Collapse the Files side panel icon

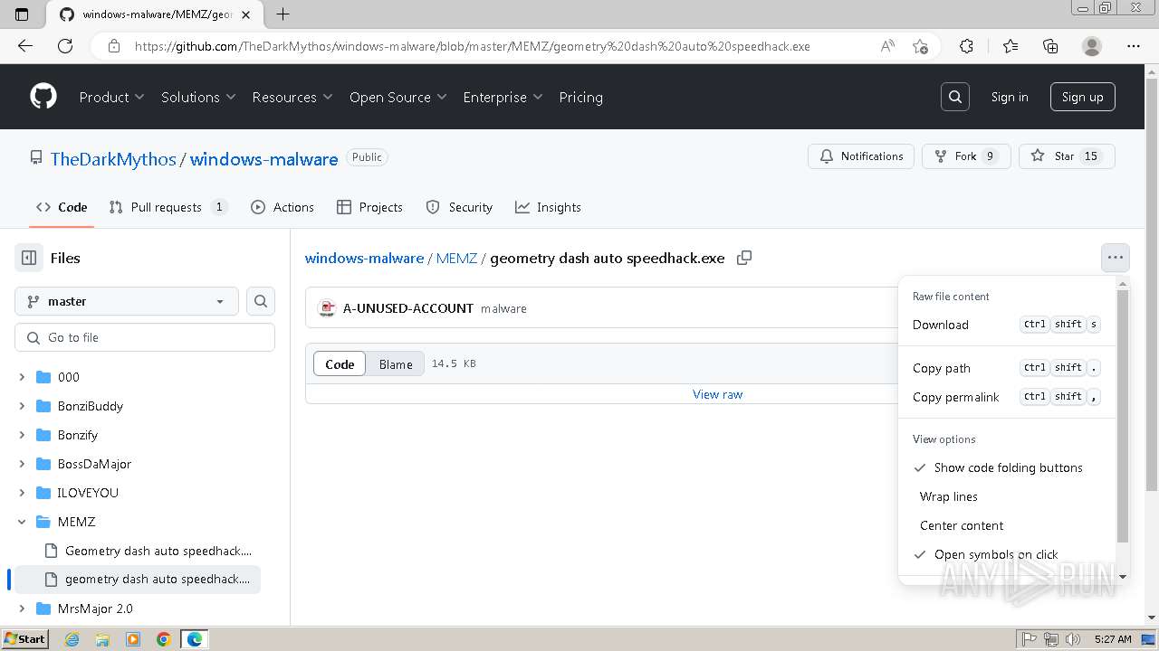(x=29, y=258)
